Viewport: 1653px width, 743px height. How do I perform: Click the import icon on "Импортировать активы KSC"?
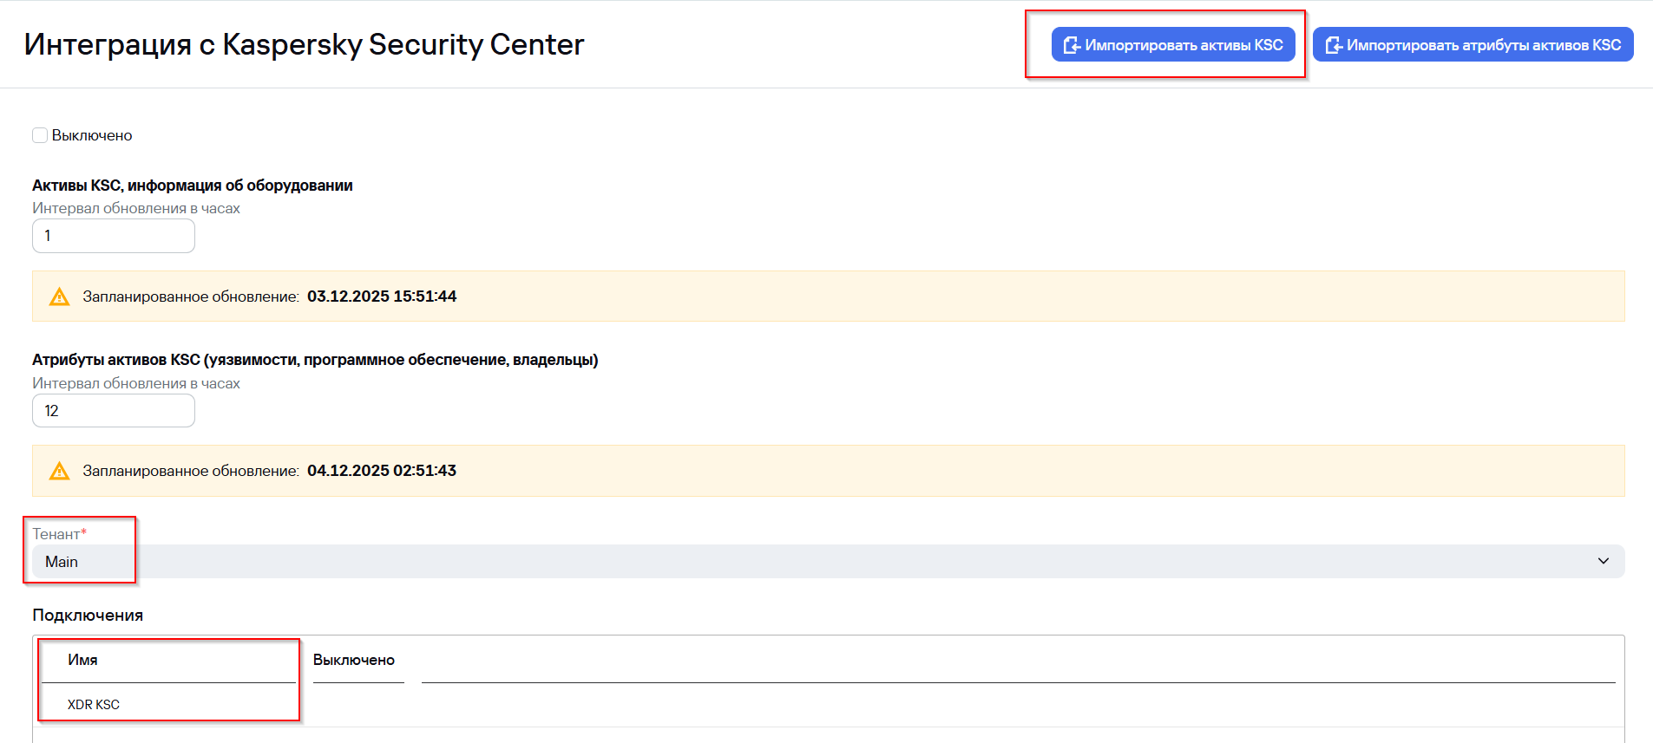coord(1072,45)
